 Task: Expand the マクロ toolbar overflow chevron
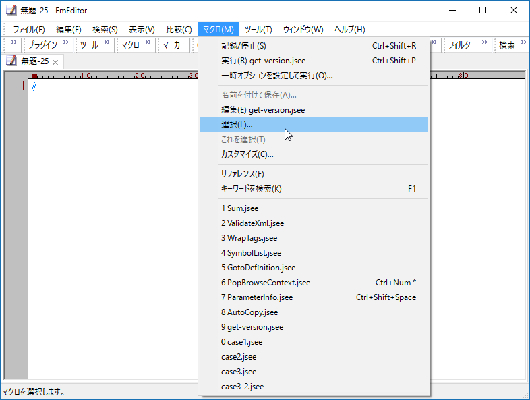(148, 42)
